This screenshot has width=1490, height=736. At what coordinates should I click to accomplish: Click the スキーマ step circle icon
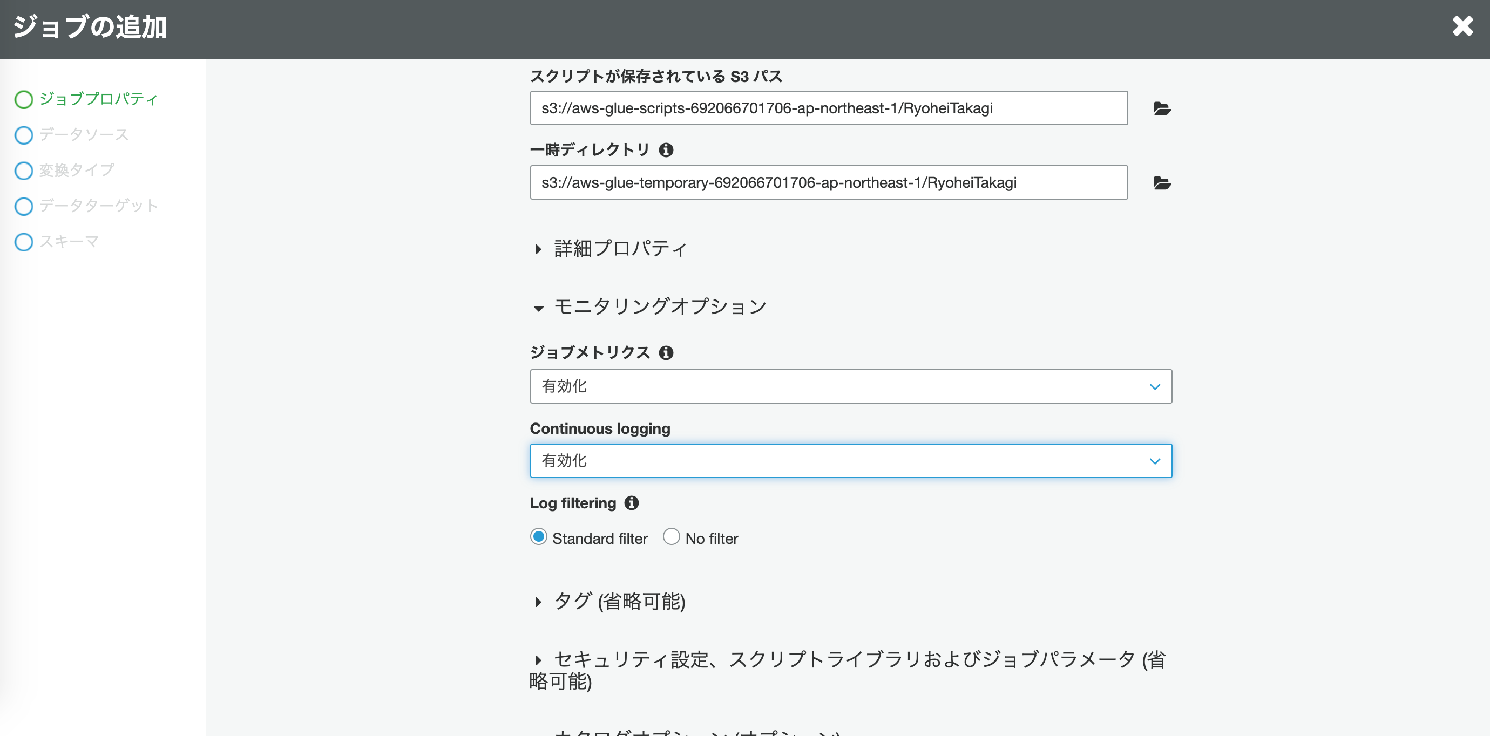tap(24, 242)
